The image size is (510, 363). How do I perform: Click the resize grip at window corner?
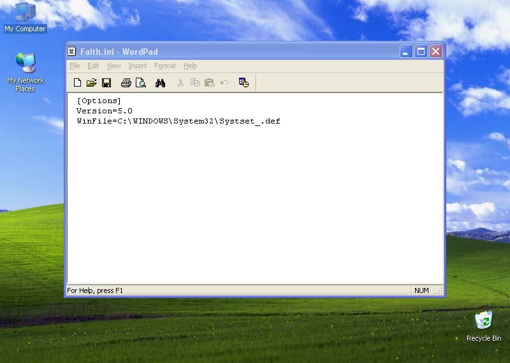point(439,291)
